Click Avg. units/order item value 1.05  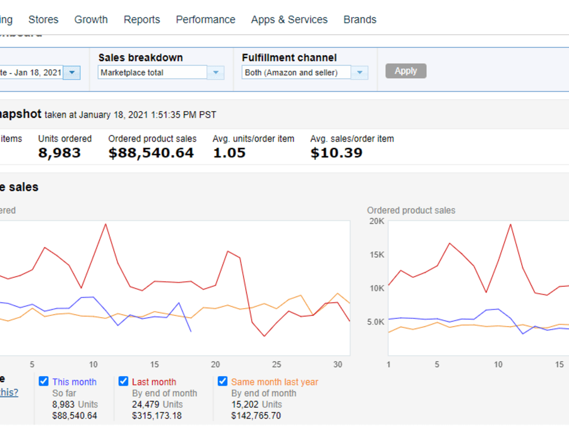click(229, 153)
